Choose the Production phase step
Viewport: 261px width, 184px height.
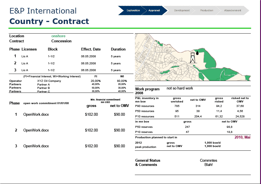[207, 10]
